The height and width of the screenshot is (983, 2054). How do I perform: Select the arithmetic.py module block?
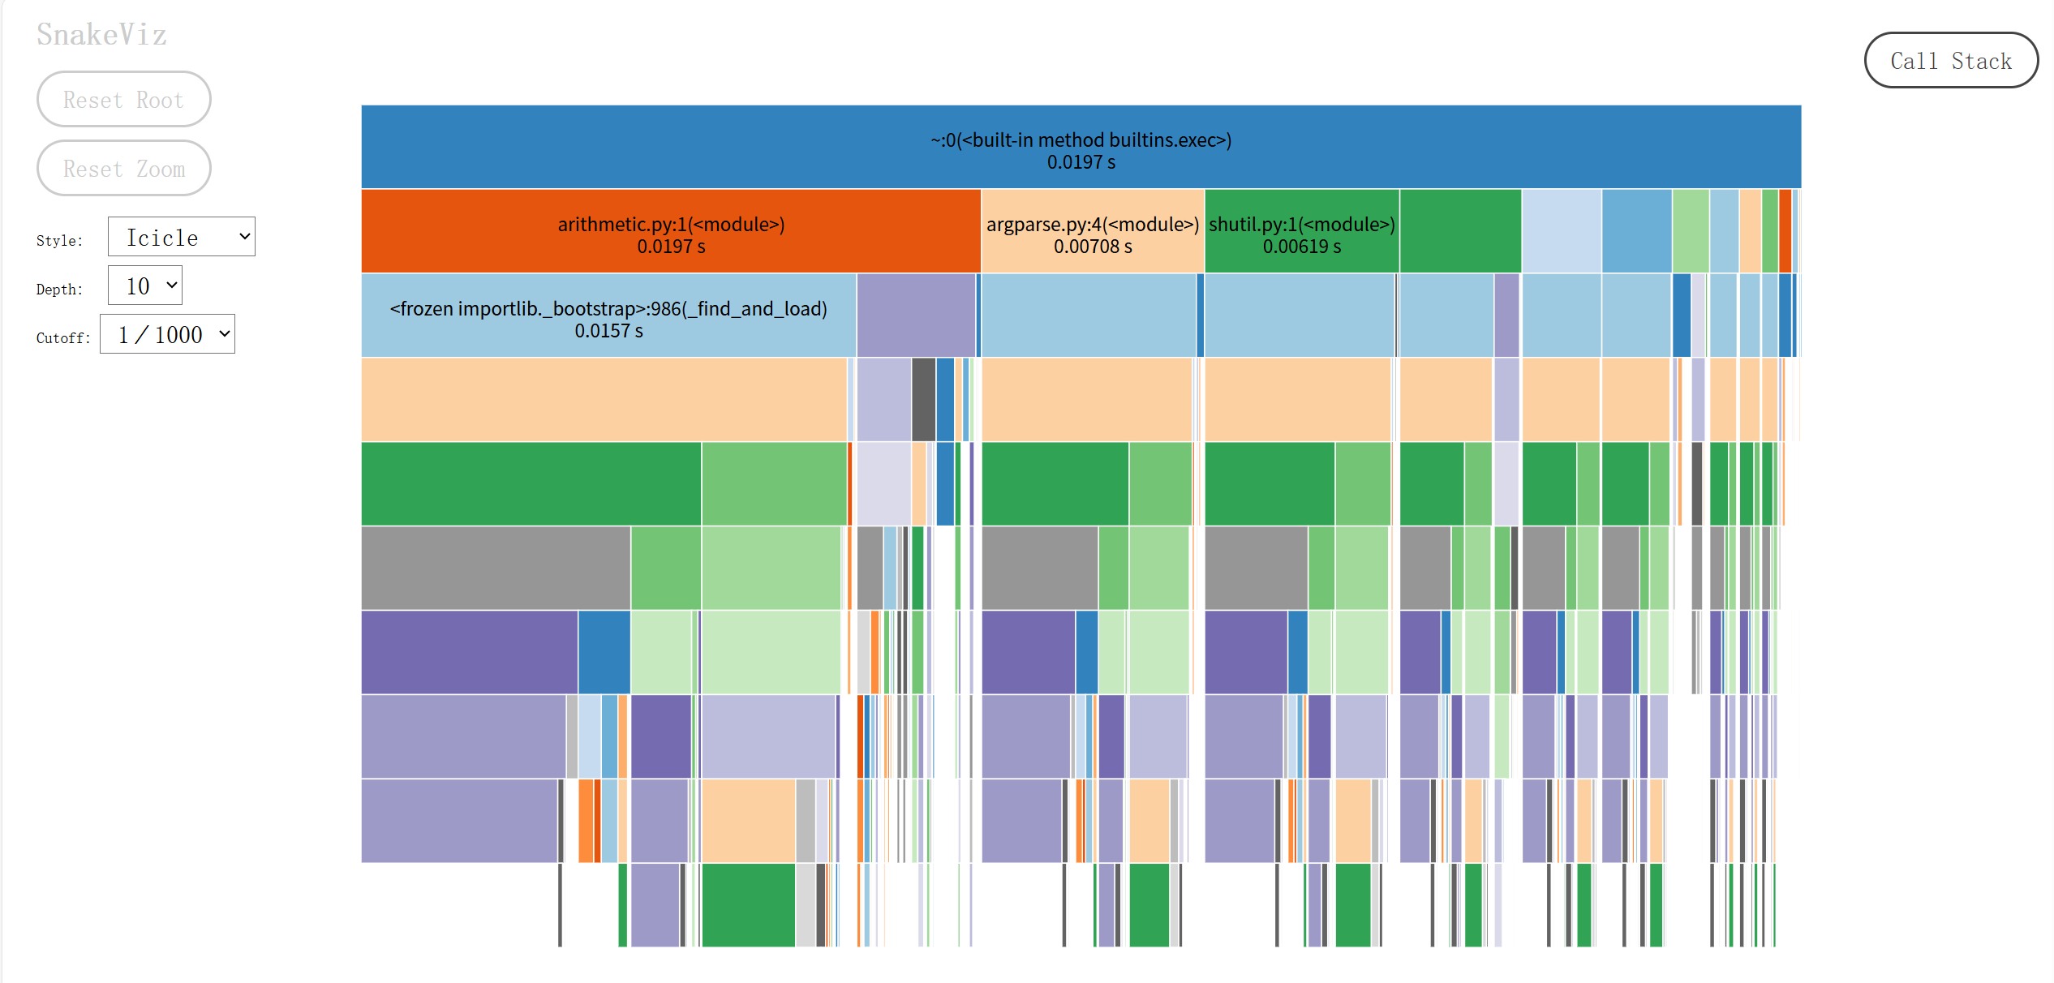click(x=671, y=232)
